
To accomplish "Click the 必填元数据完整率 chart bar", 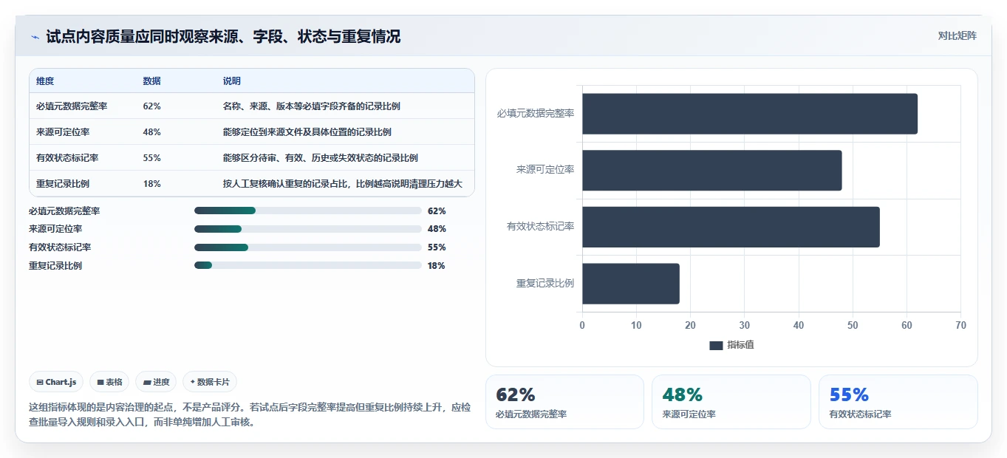I will click(x=750, y=114).
